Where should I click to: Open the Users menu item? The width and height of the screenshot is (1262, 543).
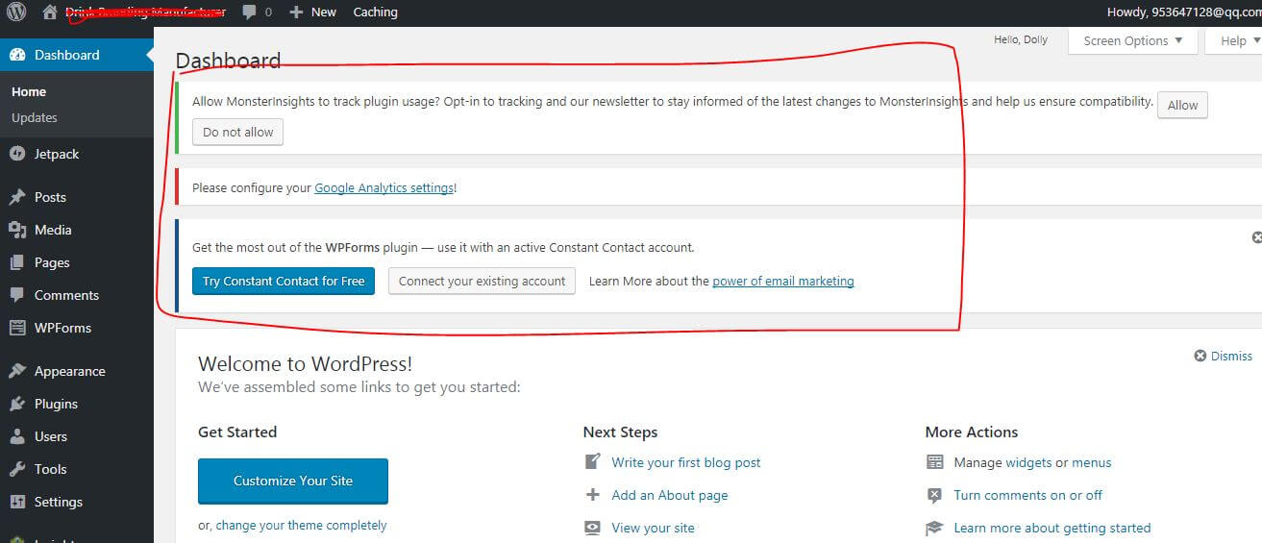pos(77,436)
